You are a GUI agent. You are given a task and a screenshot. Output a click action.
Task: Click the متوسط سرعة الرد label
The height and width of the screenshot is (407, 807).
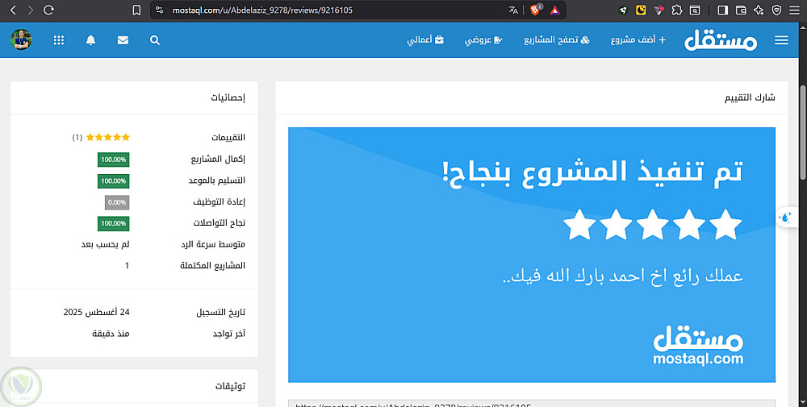[x=213, y=244]
